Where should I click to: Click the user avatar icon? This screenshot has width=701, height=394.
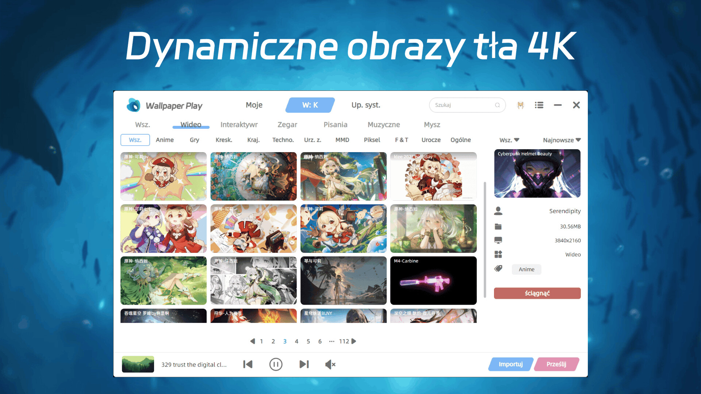tap(520, 105)
